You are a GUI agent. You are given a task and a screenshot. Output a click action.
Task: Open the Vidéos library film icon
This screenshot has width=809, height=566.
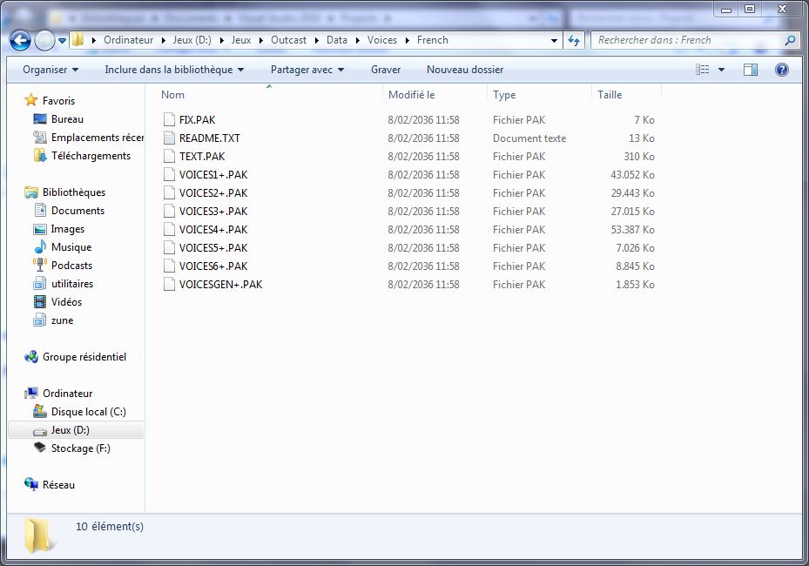[x=40, y=302]
